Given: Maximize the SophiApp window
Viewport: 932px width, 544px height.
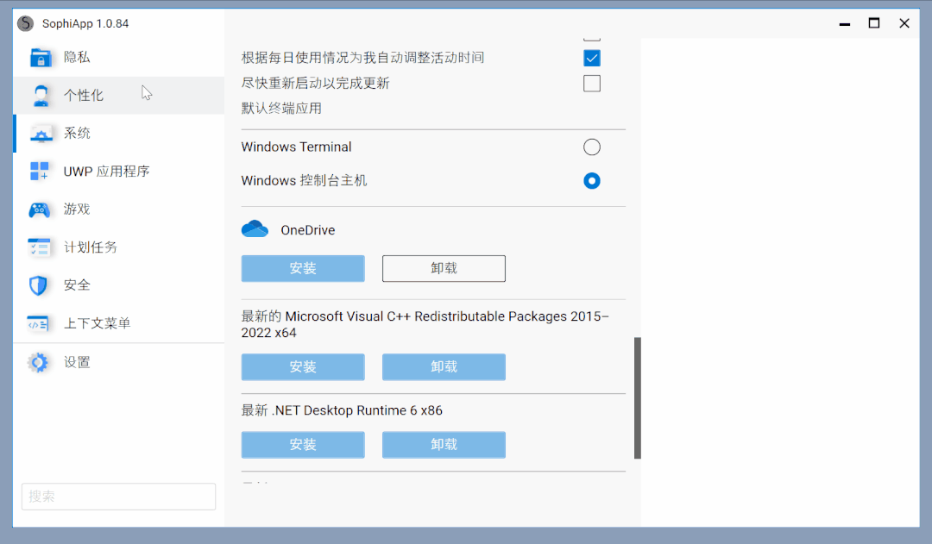Looking at the screenshot, I should click(874, 24).
